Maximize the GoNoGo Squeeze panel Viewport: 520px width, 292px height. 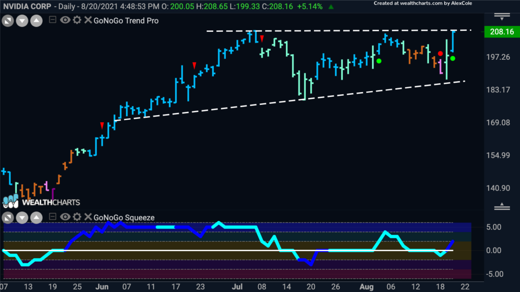8,218
